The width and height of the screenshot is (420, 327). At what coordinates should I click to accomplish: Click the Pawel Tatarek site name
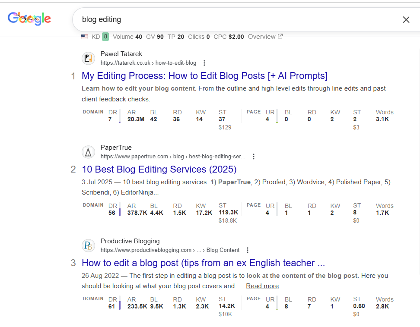[x=121, y=54]
